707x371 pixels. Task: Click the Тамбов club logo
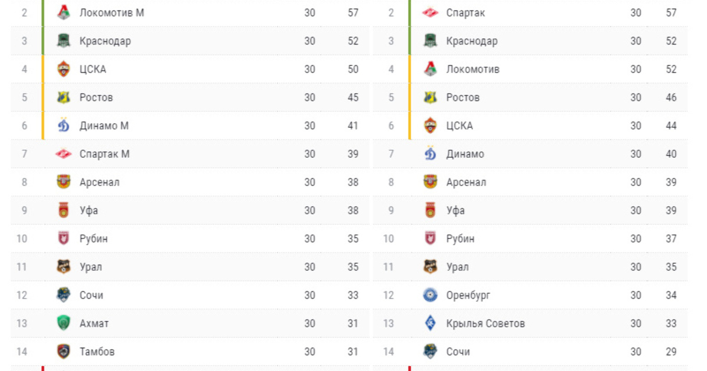(x=64, y=352)
